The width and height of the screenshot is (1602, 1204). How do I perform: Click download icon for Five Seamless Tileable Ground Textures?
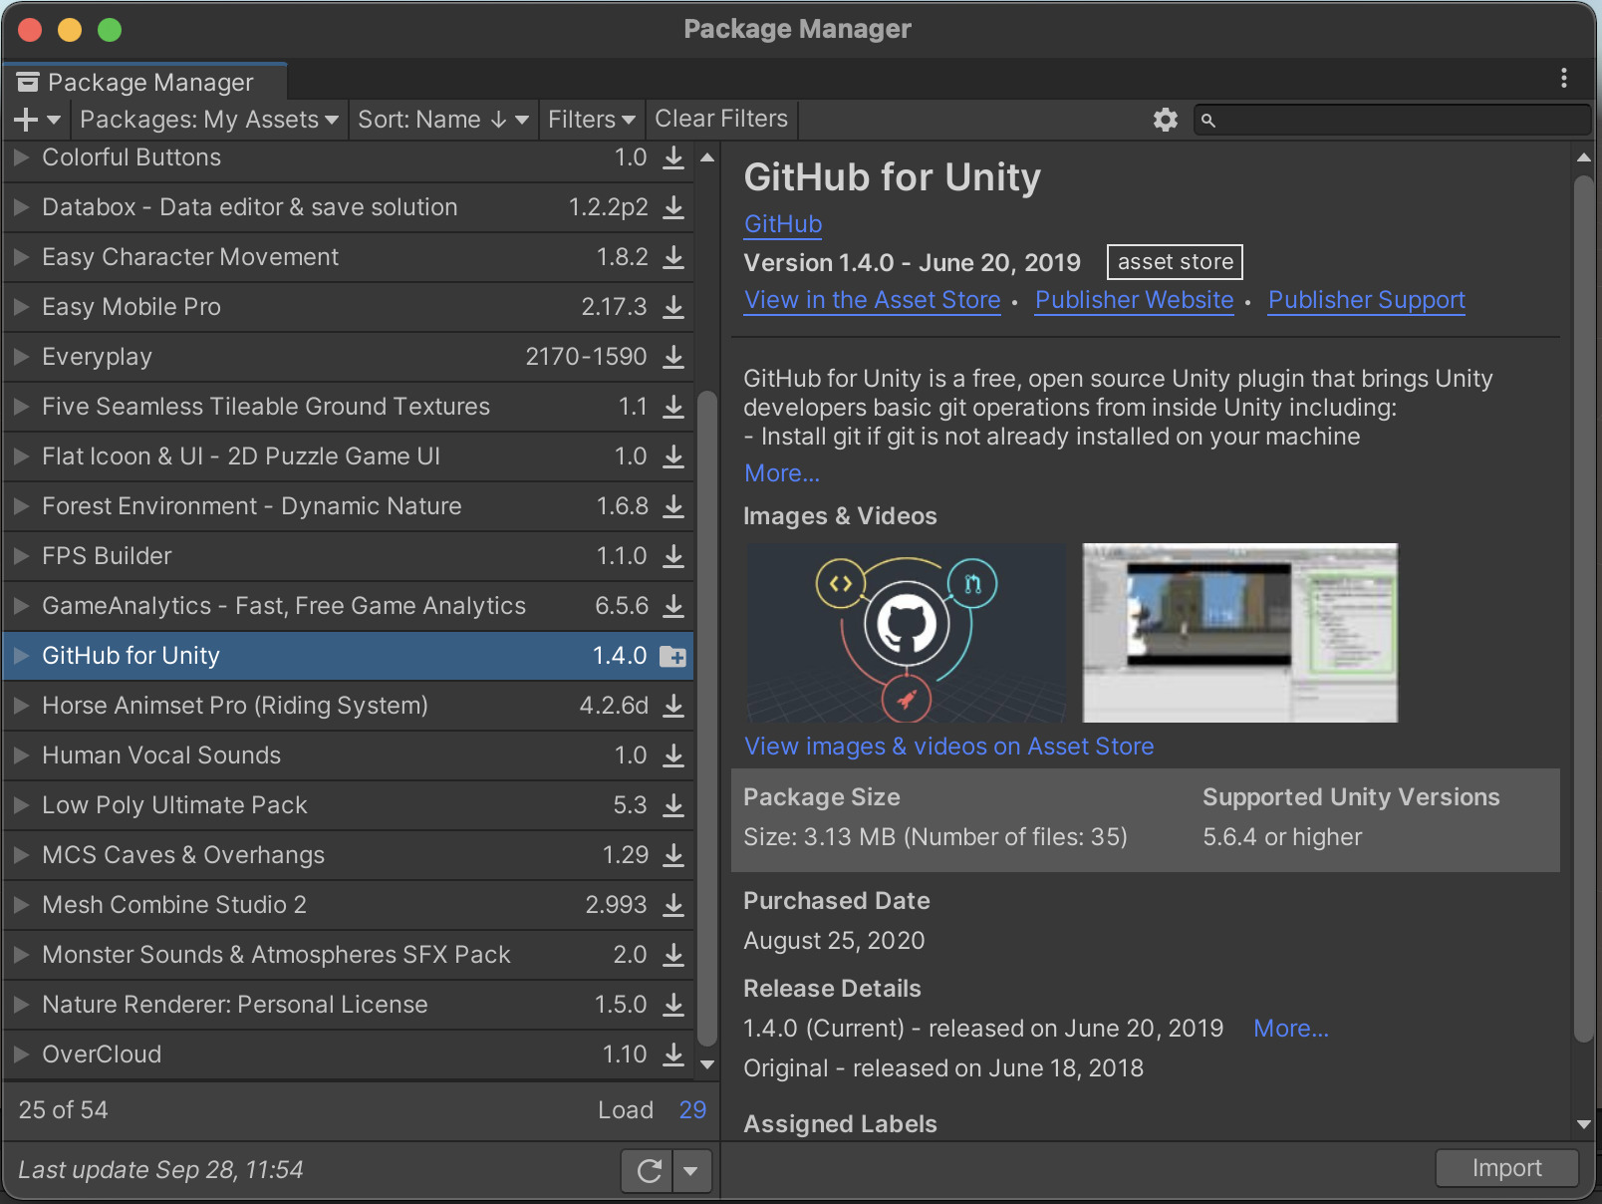[674, 407]
